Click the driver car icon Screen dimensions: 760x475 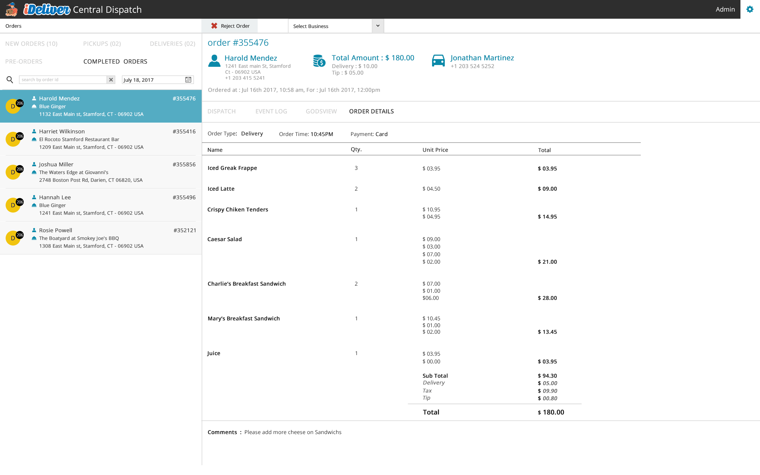click(x=438, y=61)
